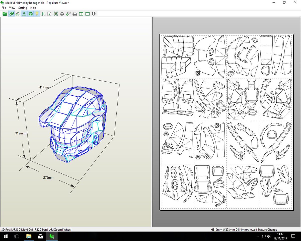Open the Mail app from the taskbar
Screen dimensions: 301x241
point(40,236)
